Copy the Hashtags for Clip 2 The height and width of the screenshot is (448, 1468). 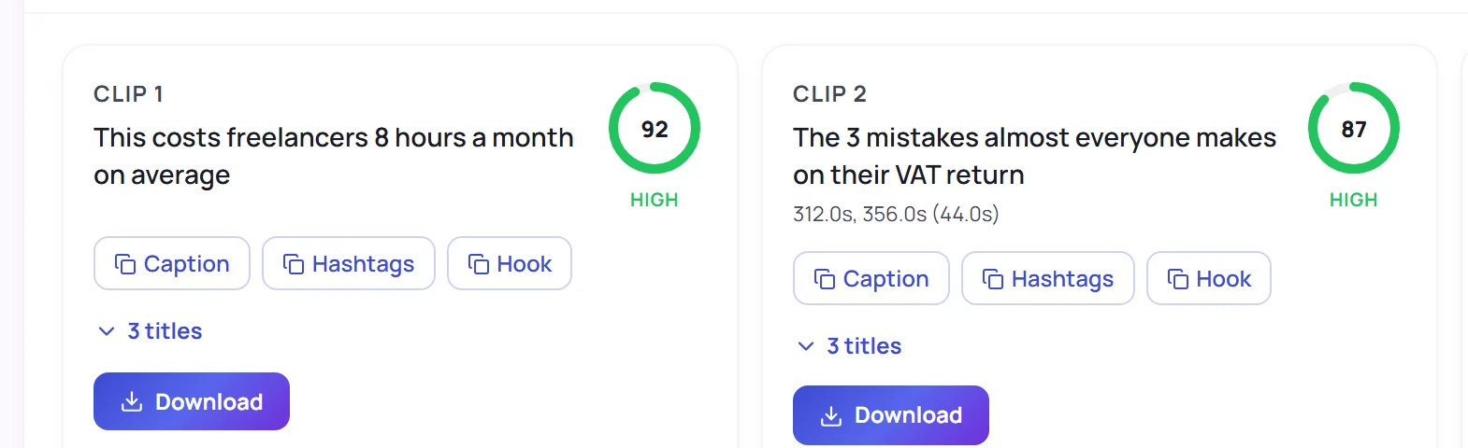[1048, 279]
